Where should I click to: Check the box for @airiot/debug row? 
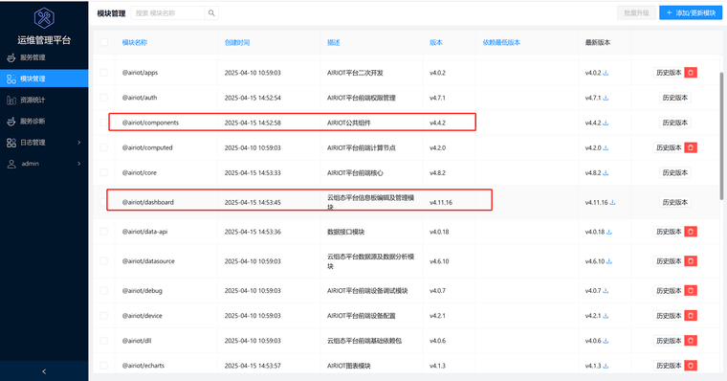coord(104,290)
